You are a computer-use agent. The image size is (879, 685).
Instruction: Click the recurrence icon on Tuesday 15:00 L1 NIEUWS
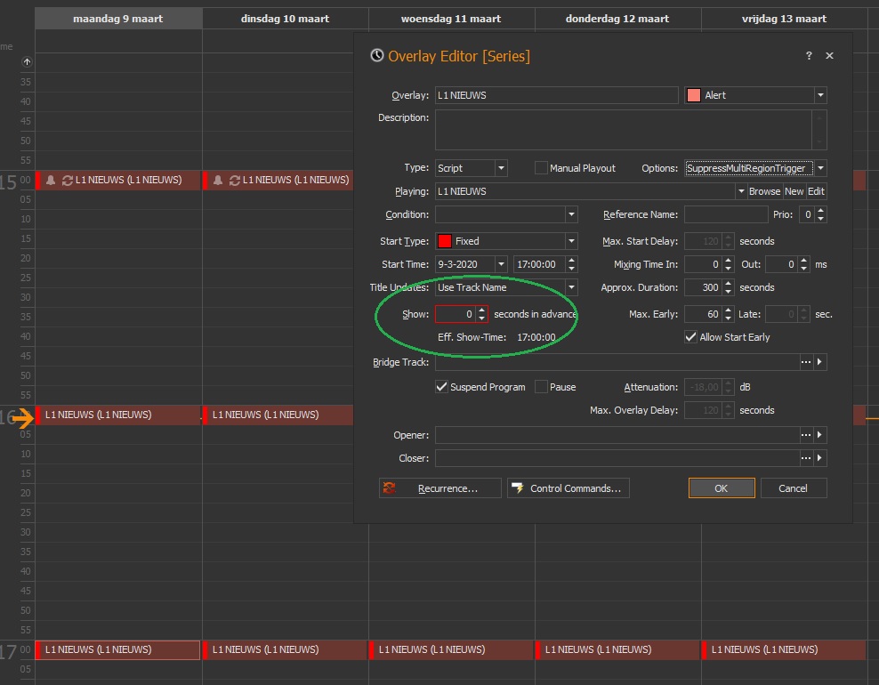click(x=235, y=180)
